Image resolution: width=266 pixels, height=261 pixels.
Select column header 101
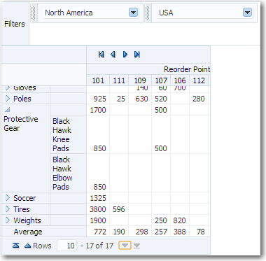tap(98, 80)
